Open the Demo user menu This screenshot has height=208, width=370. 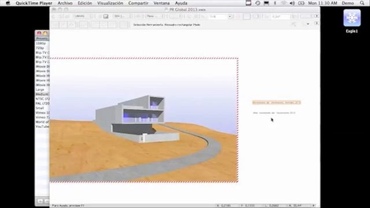347,3
